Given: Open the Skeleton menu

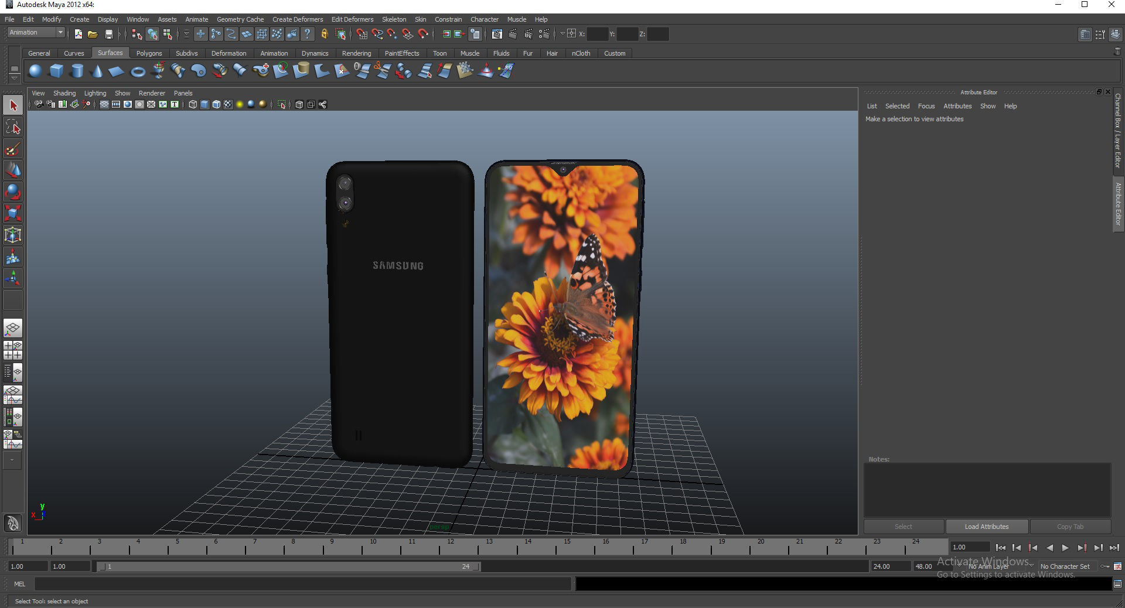Looking at the screenshot, I should click(x=394, y=19).
